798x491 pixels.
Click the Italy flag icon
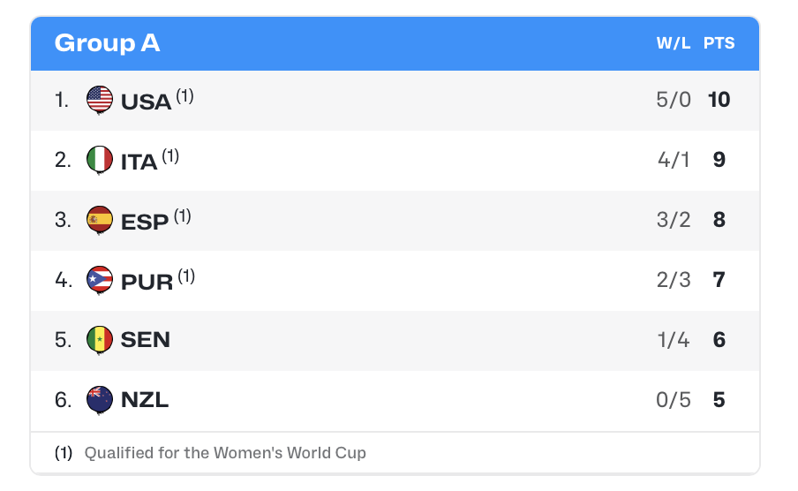coord(100,160)
